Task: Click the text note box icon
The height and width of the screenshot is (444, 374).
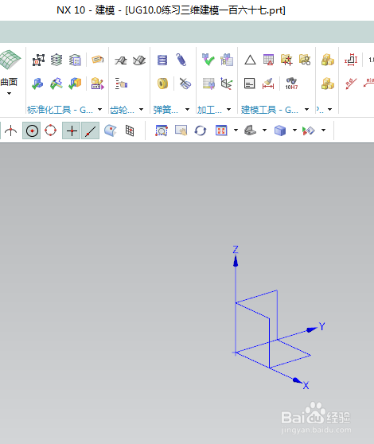Action: 249,84
